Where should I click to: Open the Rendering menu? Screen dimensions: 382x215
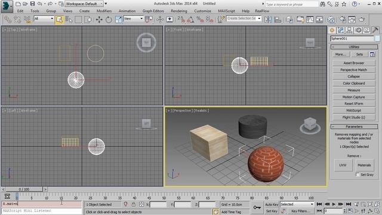click(179, 11)
